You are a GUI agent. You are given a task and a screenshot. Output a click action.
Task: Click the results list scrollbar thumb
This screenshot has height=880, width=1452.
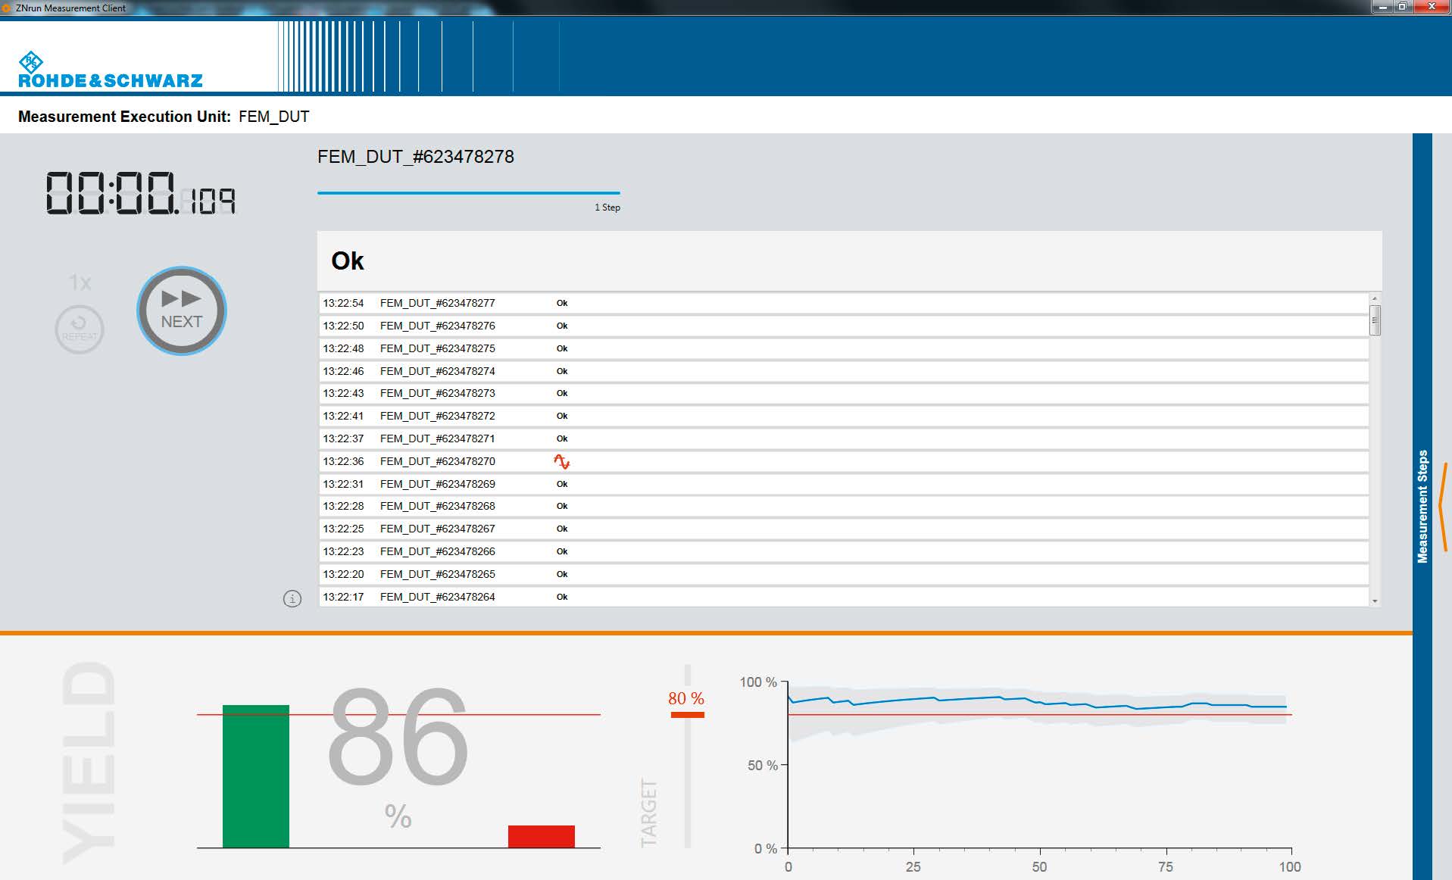click(1375, 320)
